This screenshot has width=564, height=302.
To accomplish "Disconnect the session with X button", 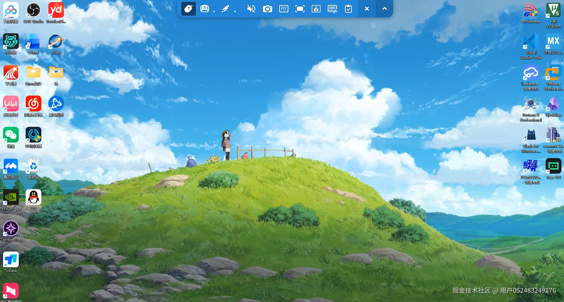I will (367, 9).
